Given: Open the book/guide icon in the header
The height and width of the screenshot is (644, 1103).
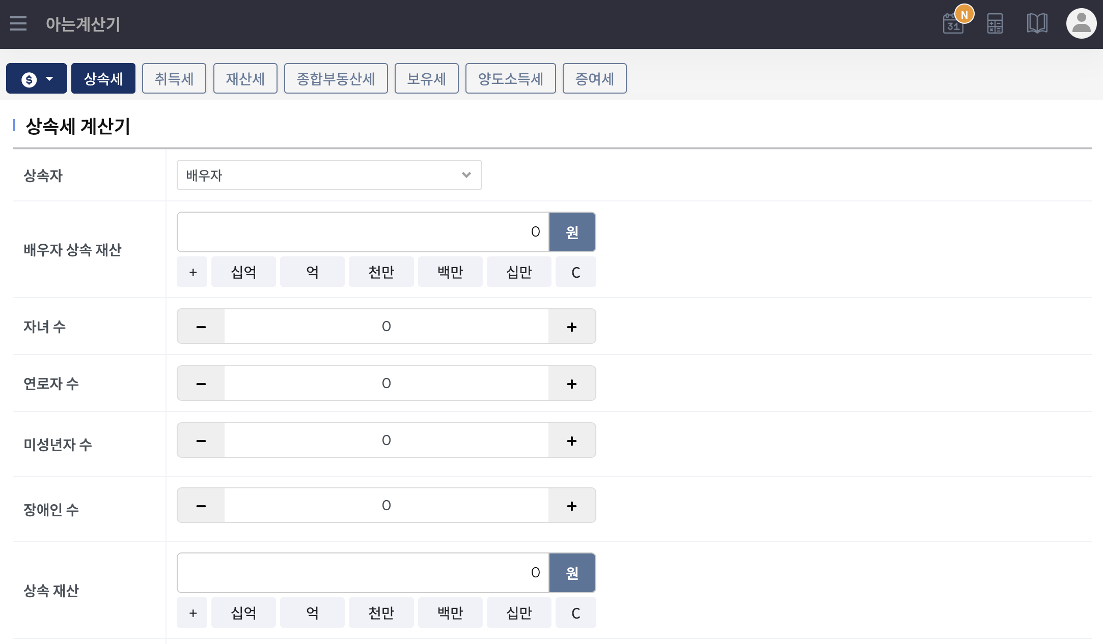Looking at the screenshot, I should click(x=1037, y=23).
